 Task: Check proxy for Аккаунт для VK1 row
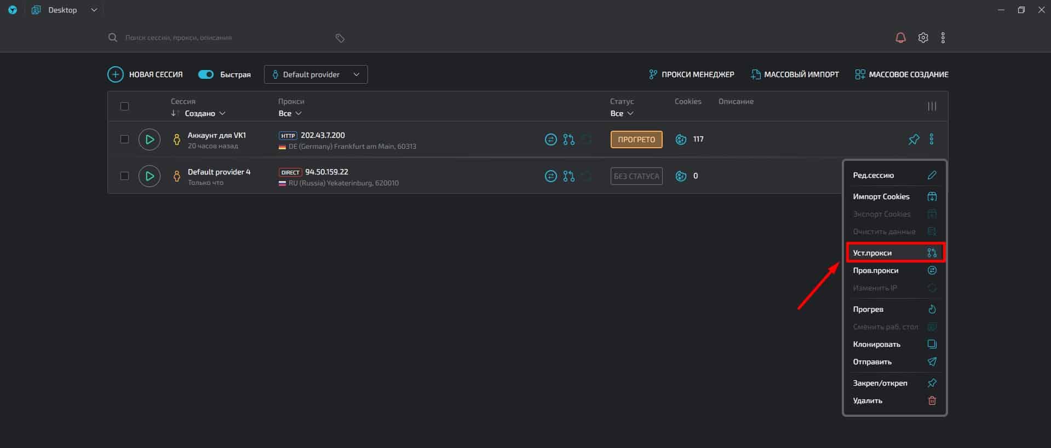click(550, 139)
